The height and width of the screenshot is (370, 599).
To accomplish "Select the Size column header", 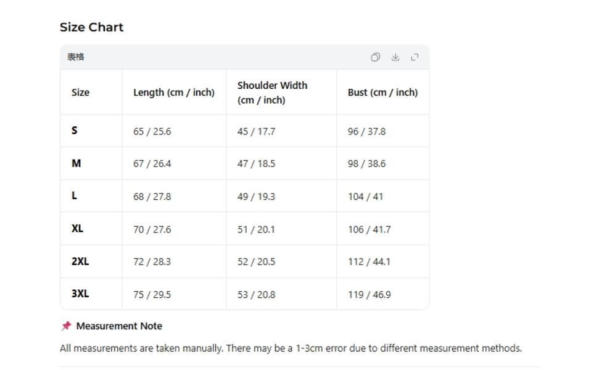I will click(80, 92).
